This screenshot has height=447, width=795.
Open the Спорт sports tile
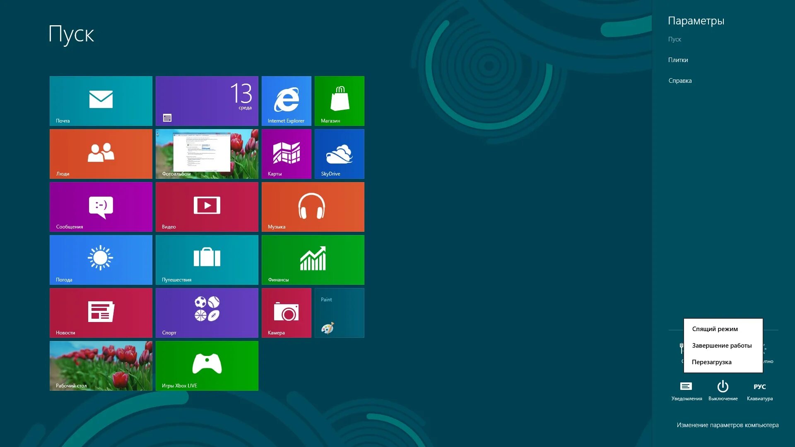[207, 312]
